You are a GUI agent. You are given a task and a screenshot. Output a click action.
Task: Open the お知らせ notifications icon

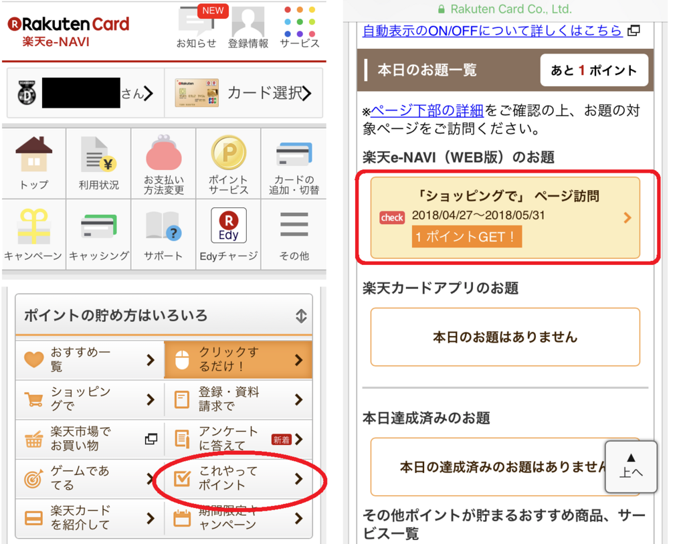tap(197, 27)
